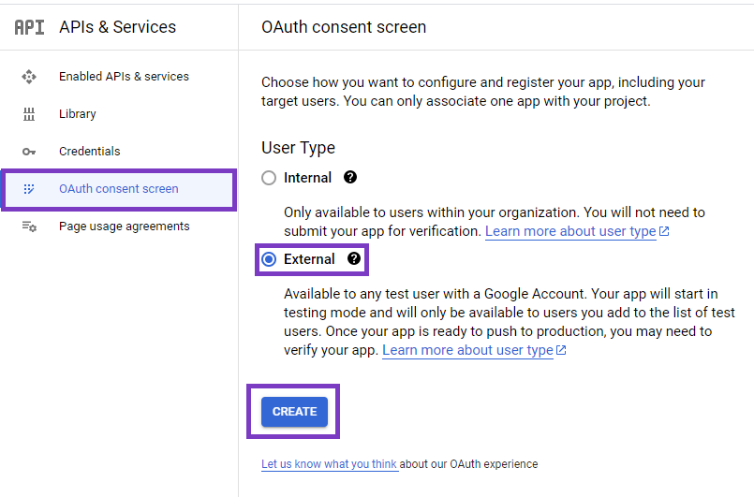Click external-link icon after External description link
754x497 pixels.
tap(561, 350)
